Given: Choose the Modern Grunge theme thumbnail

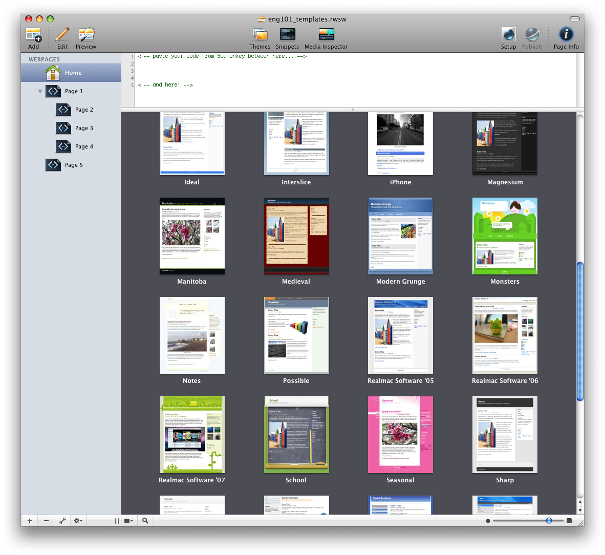Looking at the screenshot, I should [400, 236].
